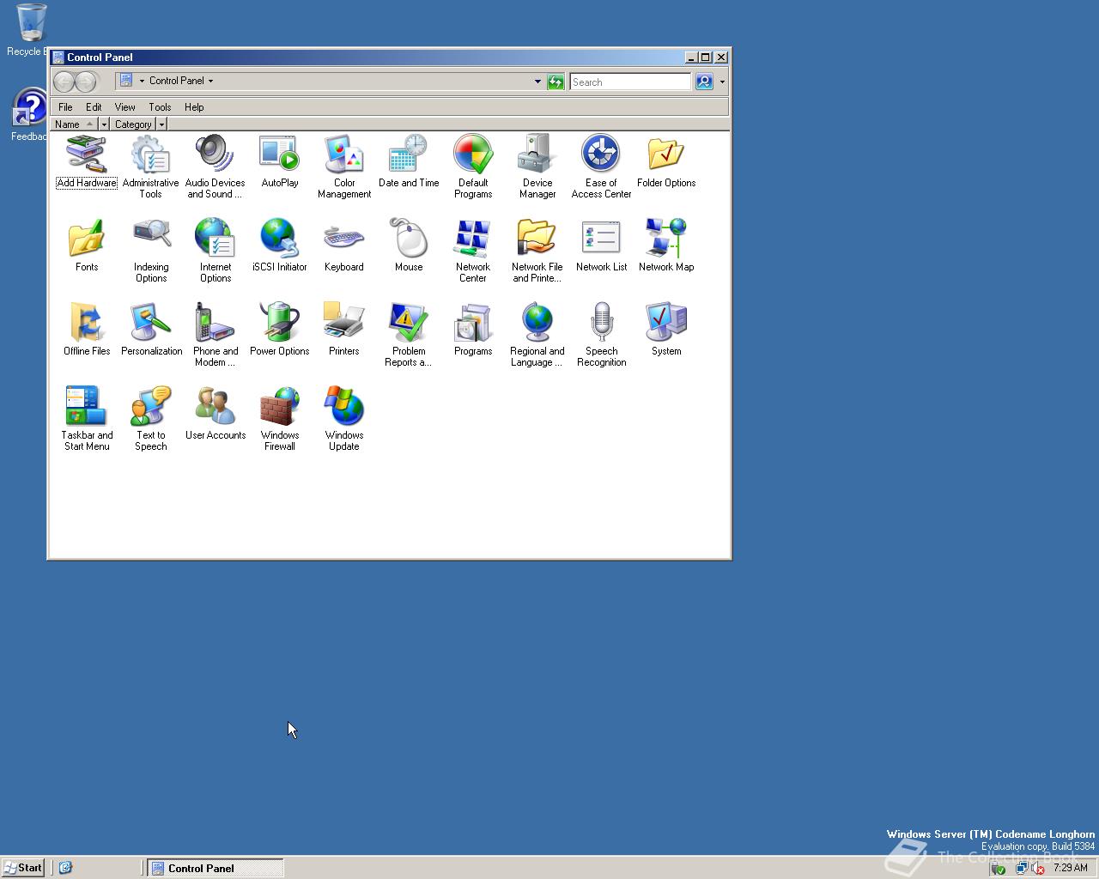Image resolution: width=1099 pixels, height=879 pixels.
Task: Expand the search options dropdown arrow
Action: coord(722,82)
